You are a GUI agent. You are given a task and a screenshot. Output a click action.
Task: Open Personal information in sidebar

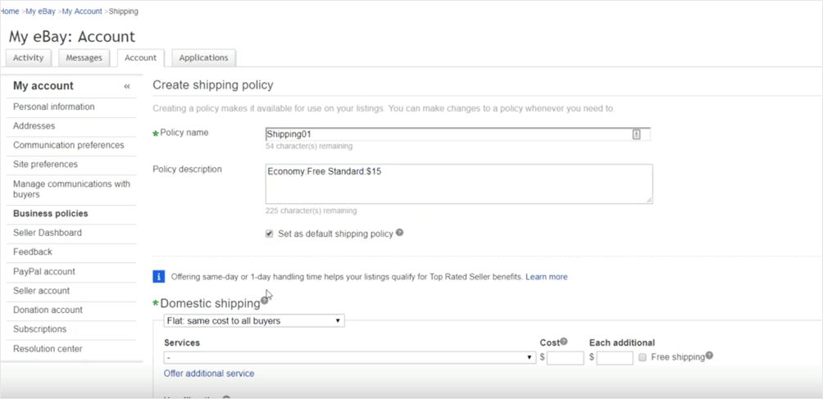point(54,107)
